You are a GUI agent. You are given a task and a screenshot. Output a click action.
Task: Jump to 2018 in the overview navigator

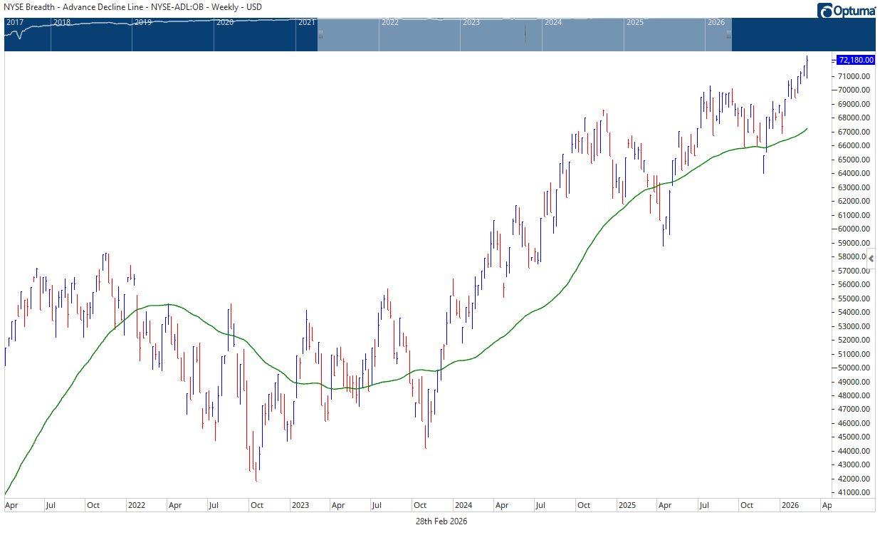[x=62, y=23]
